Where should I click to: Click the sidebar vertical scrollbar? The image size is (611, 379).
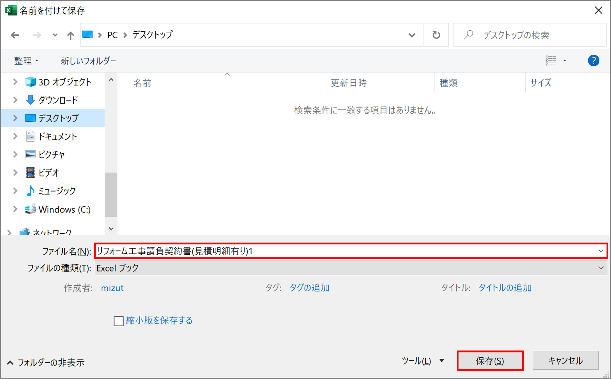click(x=111, y=194)
